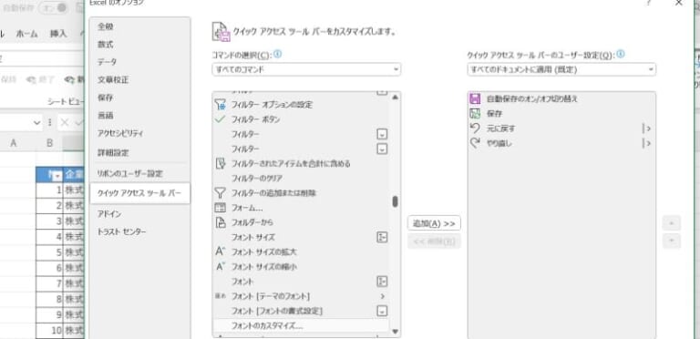Pick the フィルターの追加または削除 funnel icon
The image size is (700, 339).
(x=221, y=193)
